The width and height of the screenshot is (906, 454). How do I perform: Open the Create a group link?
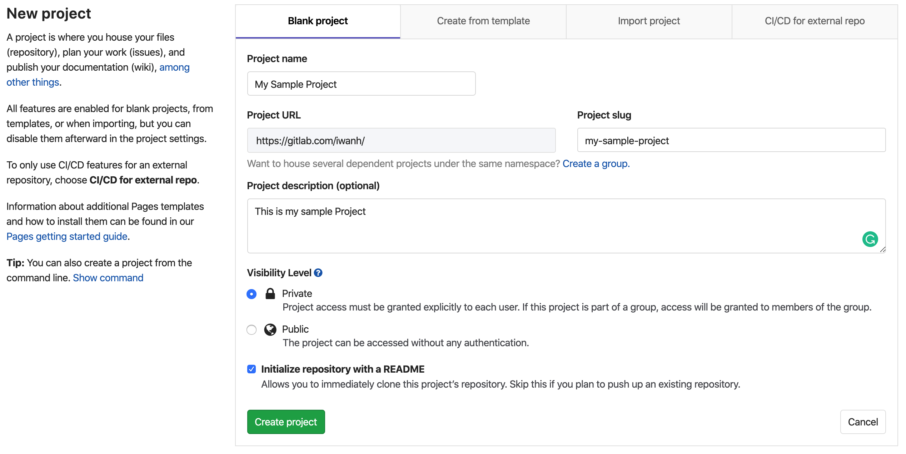click(596, 164)
